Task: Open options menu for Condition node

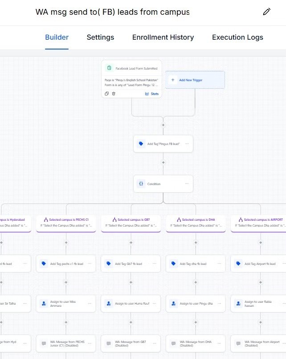Action: pyautogui.click(x=187, y=184)
